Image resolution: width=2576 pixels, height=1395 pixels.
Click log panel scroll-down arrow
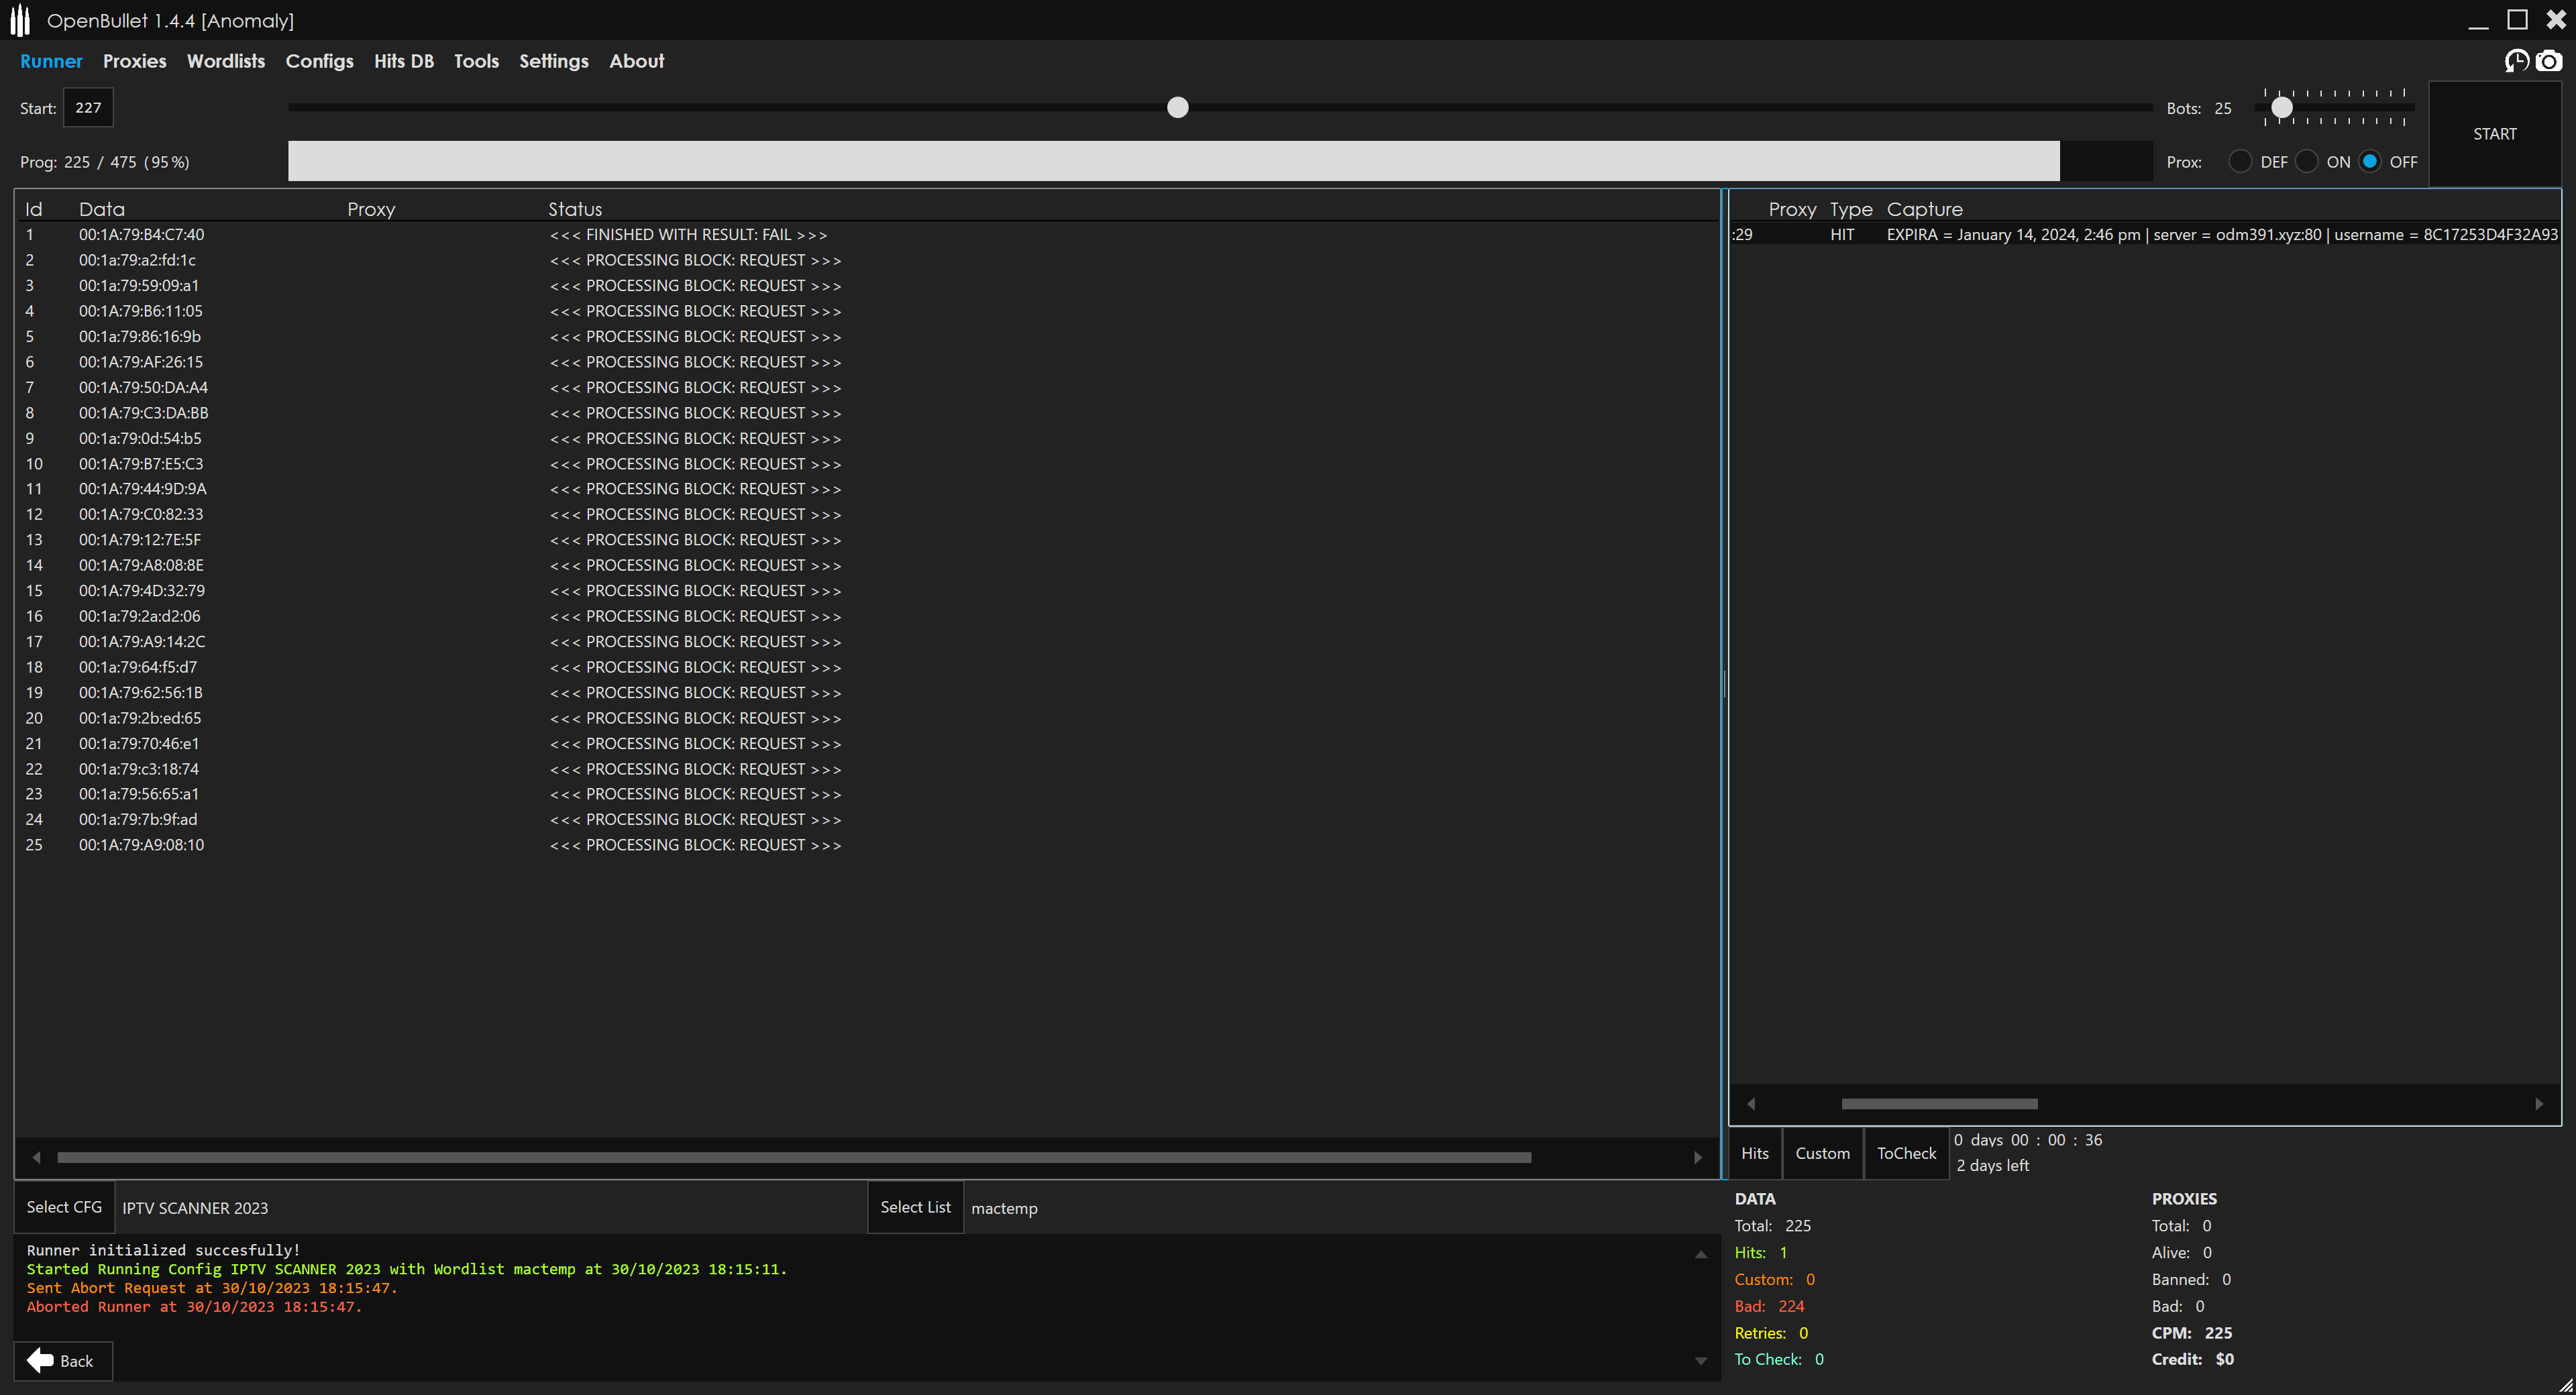tap(1701, 1361)
